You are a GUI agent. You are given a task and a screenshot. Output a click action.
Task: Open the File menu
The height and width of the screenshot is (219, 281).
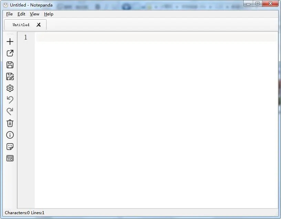click(9, 14)
